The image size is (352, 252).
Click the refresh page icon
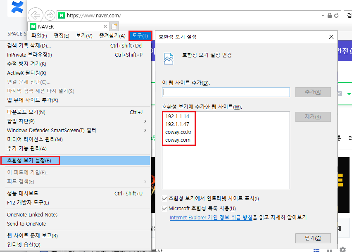click(x=336, y=15)
